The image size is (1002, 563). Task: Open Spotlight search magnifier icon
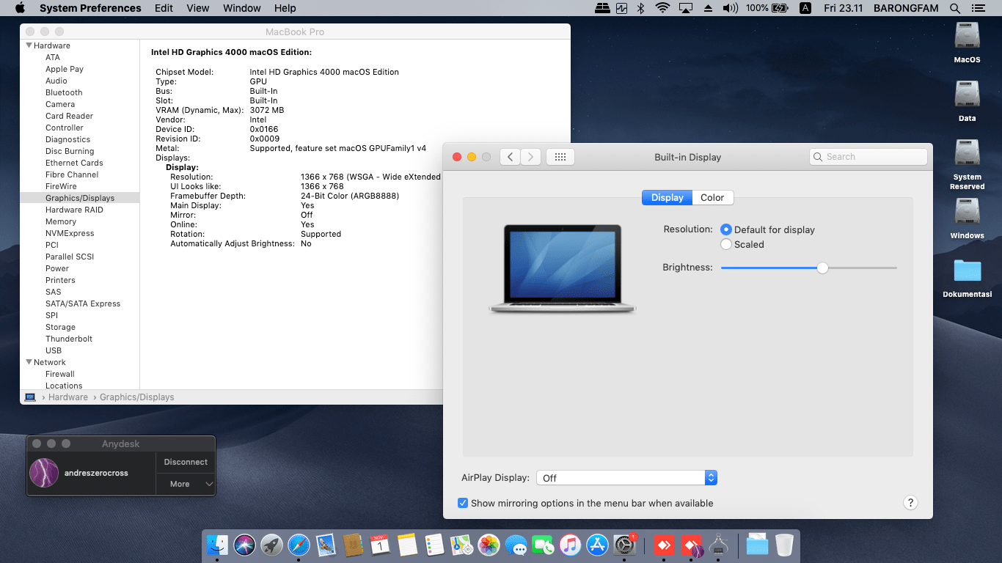[955, 8]
